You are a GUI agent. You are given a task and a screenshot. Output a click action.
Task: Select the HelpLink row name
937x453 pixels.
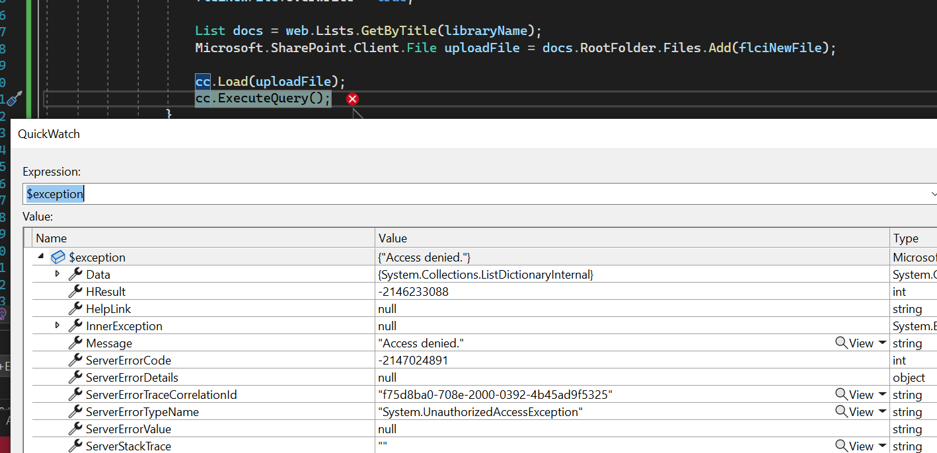pyautogui.click(x=108, y=308)
